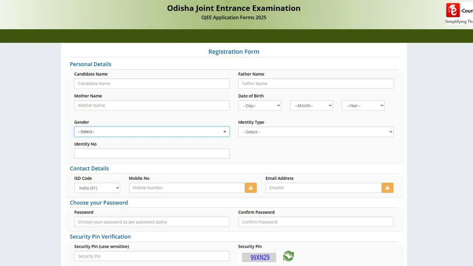Click the Email Address warning icon
473x266 pixels.
tap(387, 188)
